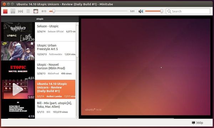Image resolution: width=214 pixels, height=128 pixels.
Task: Adjust the volume slider handle
Action: pyautogui.click(x=162, y=11)
